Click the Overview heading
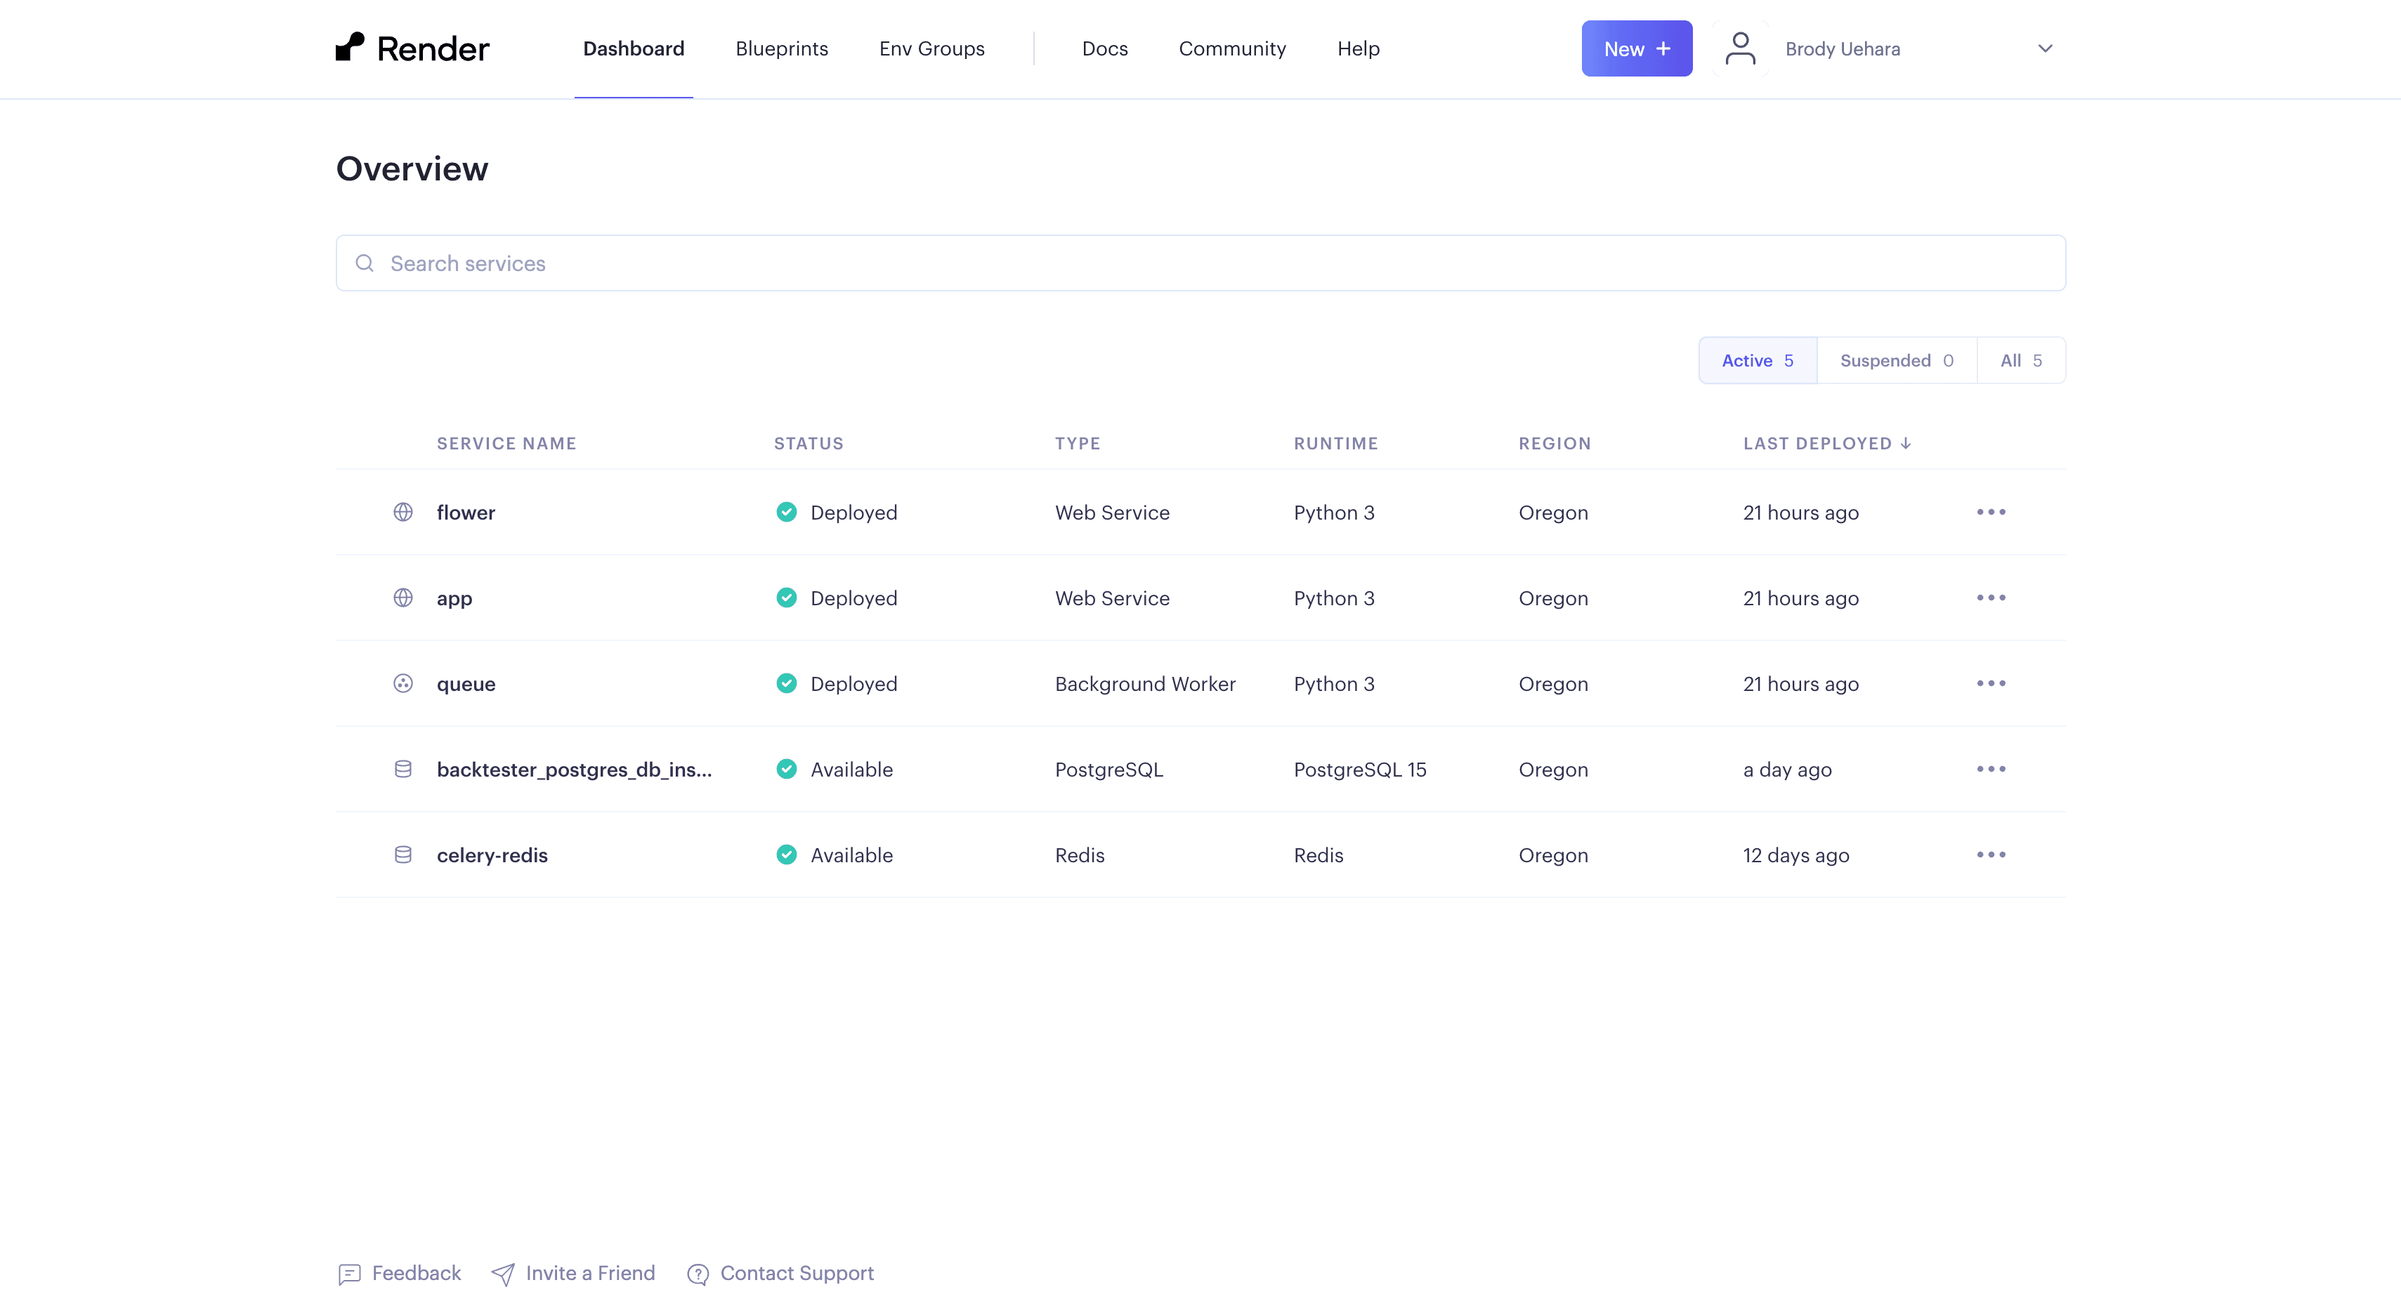 tap(412, 169)
